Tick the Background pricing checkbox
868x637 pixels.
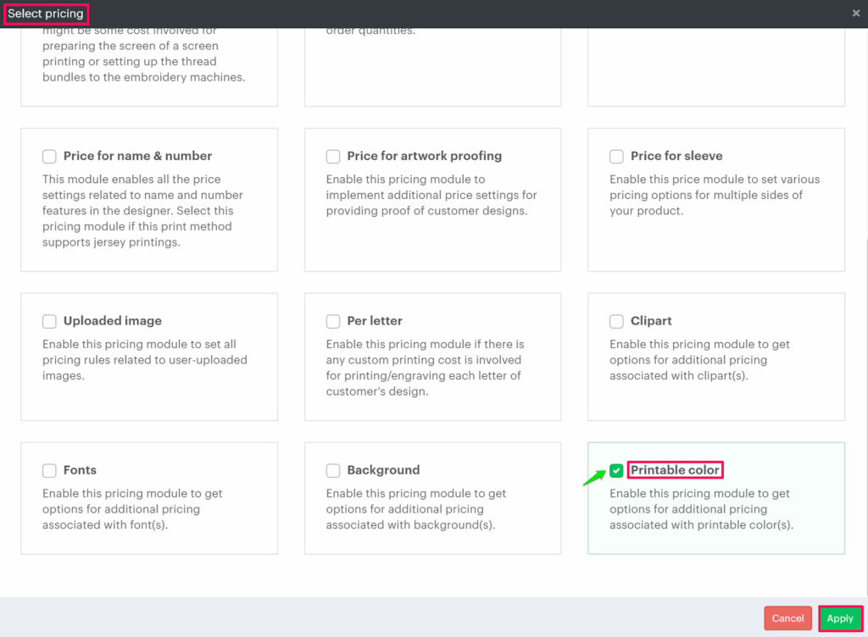333,471
